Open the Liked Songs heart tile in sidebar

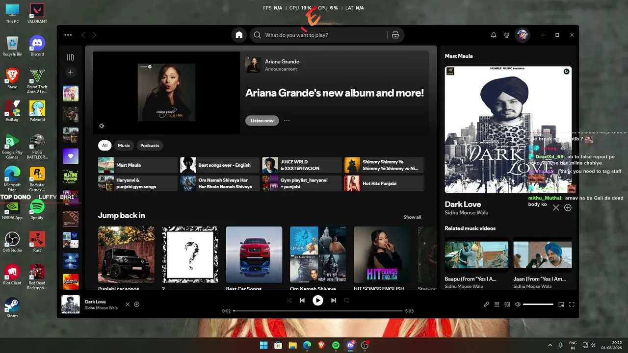[x=71, y=156]
